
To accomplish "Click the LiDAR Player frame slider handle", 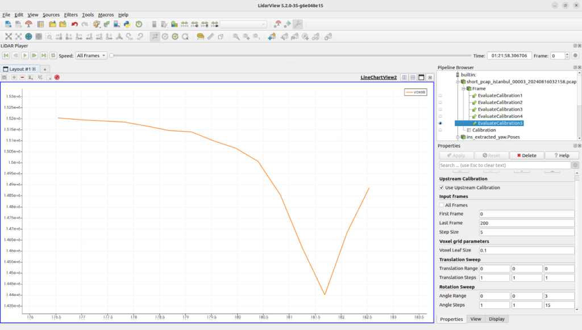I will tap(112, 56).
